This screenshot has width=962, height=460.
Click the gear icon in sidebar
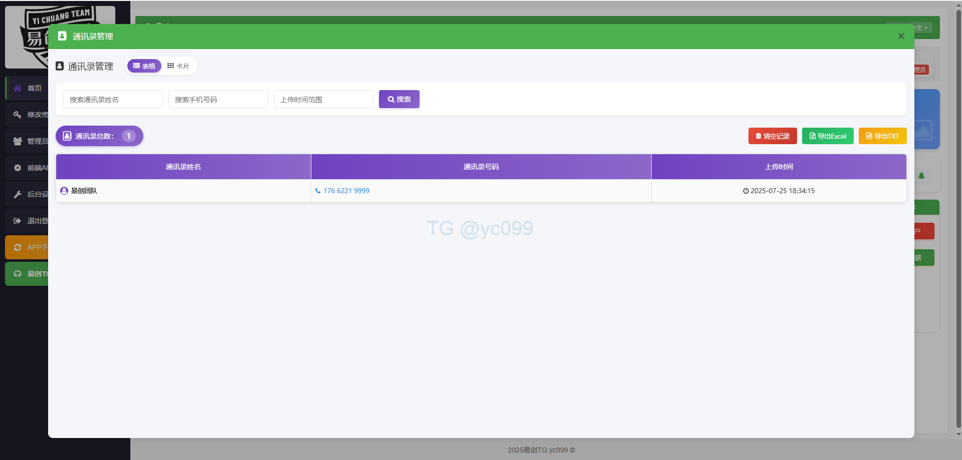(x=18, y=168)
